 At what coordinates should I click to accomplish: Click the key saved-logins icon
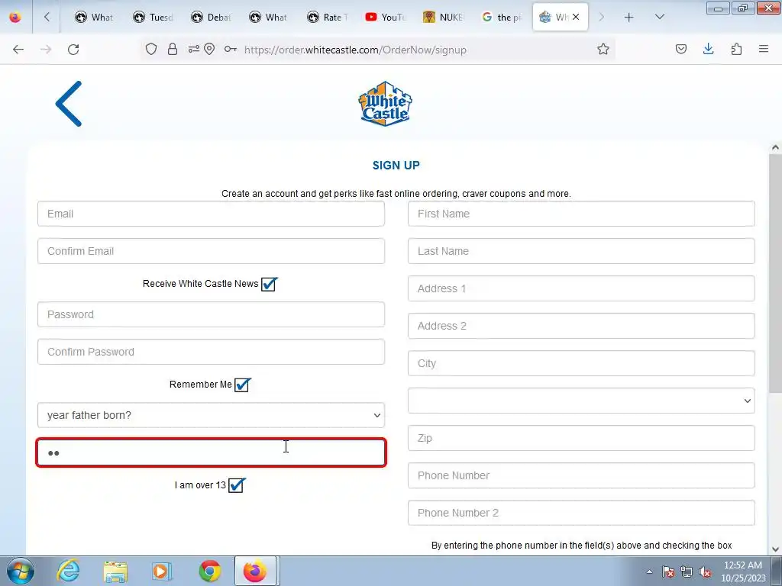click(230, 50)
